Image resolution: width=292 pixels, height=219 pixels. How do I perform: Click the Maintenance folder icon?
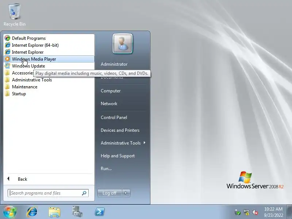pyautogui.click(x=7, y=87)
